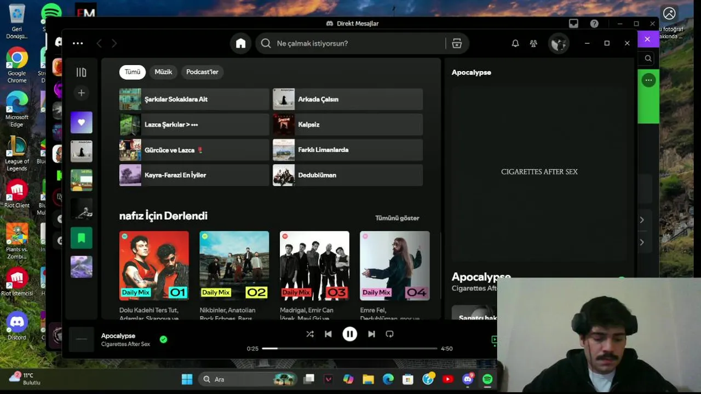
Task: Click Apocalypse song title in player bar
Action: coord(118,336)
